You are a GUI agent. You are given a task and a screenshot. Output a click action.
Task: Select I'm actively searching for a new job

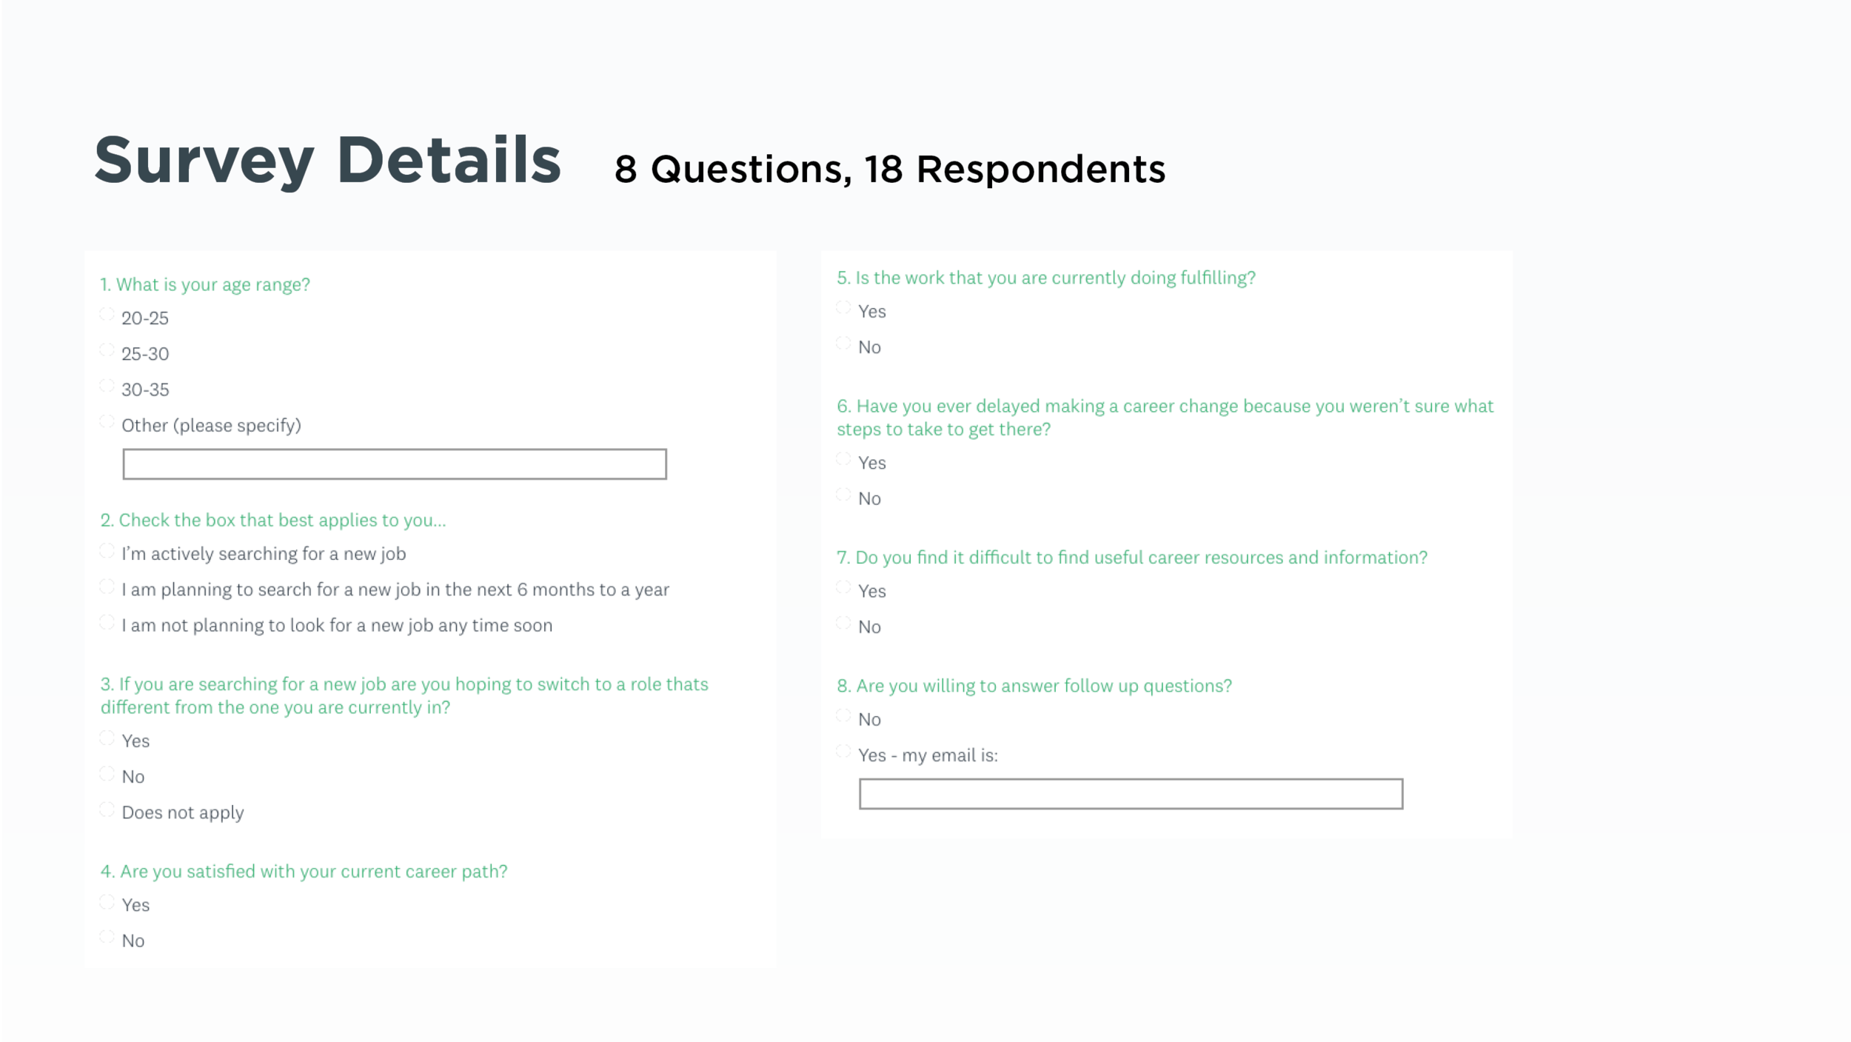[x=107, y=551]
